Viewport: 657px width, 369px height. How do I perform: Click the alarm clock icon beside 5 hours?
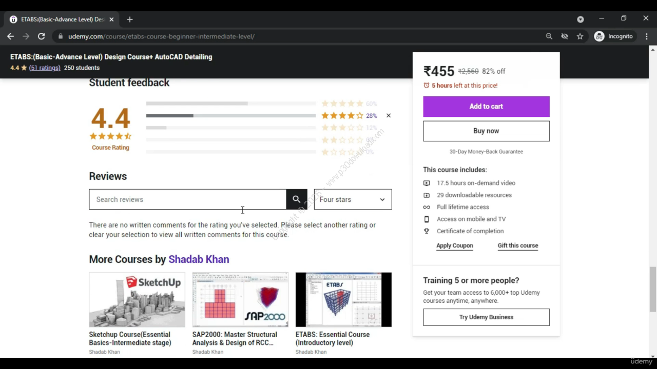pos(427,86)
